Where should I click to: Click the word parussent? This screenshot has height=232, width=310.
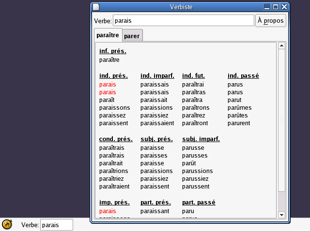196,187
